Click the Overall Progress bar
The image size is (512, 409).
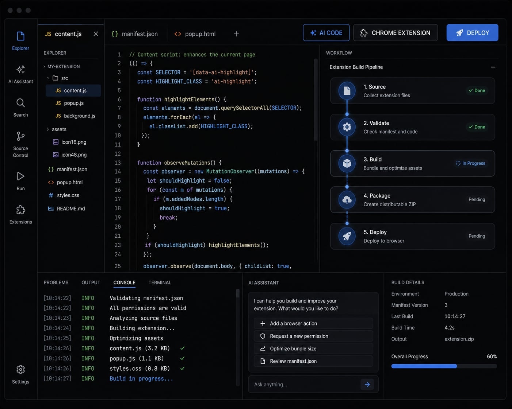444,366
